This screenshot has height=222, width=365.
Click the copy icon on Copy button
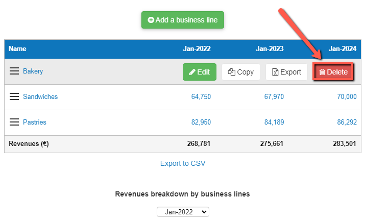pos(231,72)
